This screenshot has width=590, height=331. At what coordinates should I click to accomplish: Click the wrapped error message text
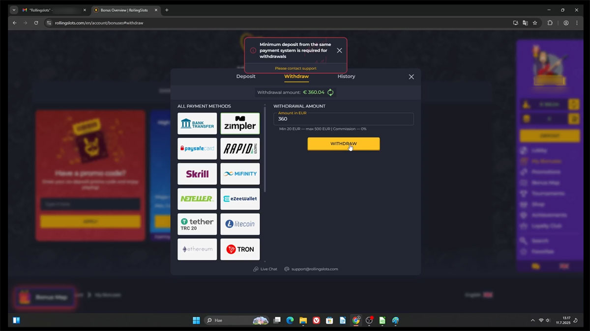(x=295, y=51)
